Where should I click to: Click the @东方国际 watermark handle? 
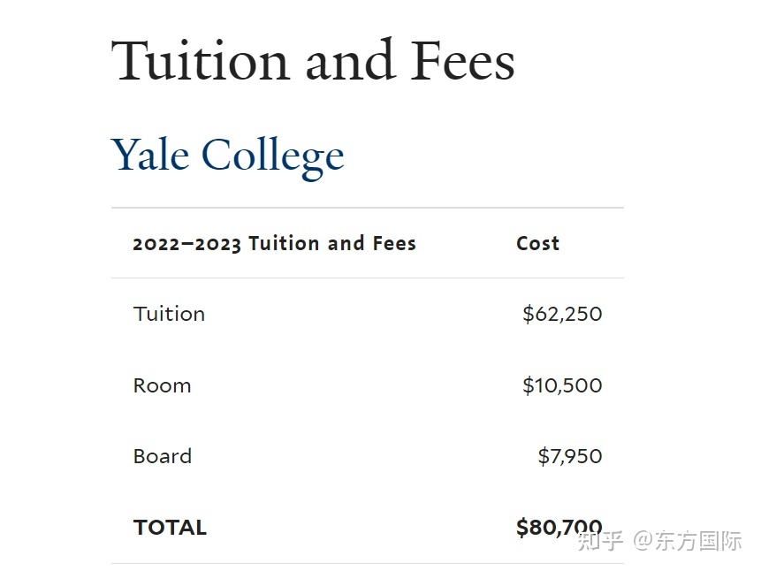(688, 541)
